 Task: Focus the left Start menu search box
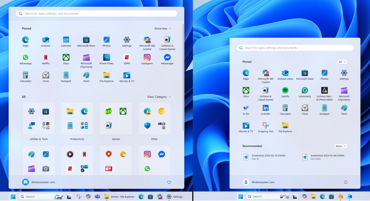tap(97, 14)
